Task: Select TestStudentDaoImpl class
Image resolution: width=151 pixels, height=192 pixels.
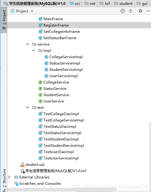Action: tap(61, 139)
